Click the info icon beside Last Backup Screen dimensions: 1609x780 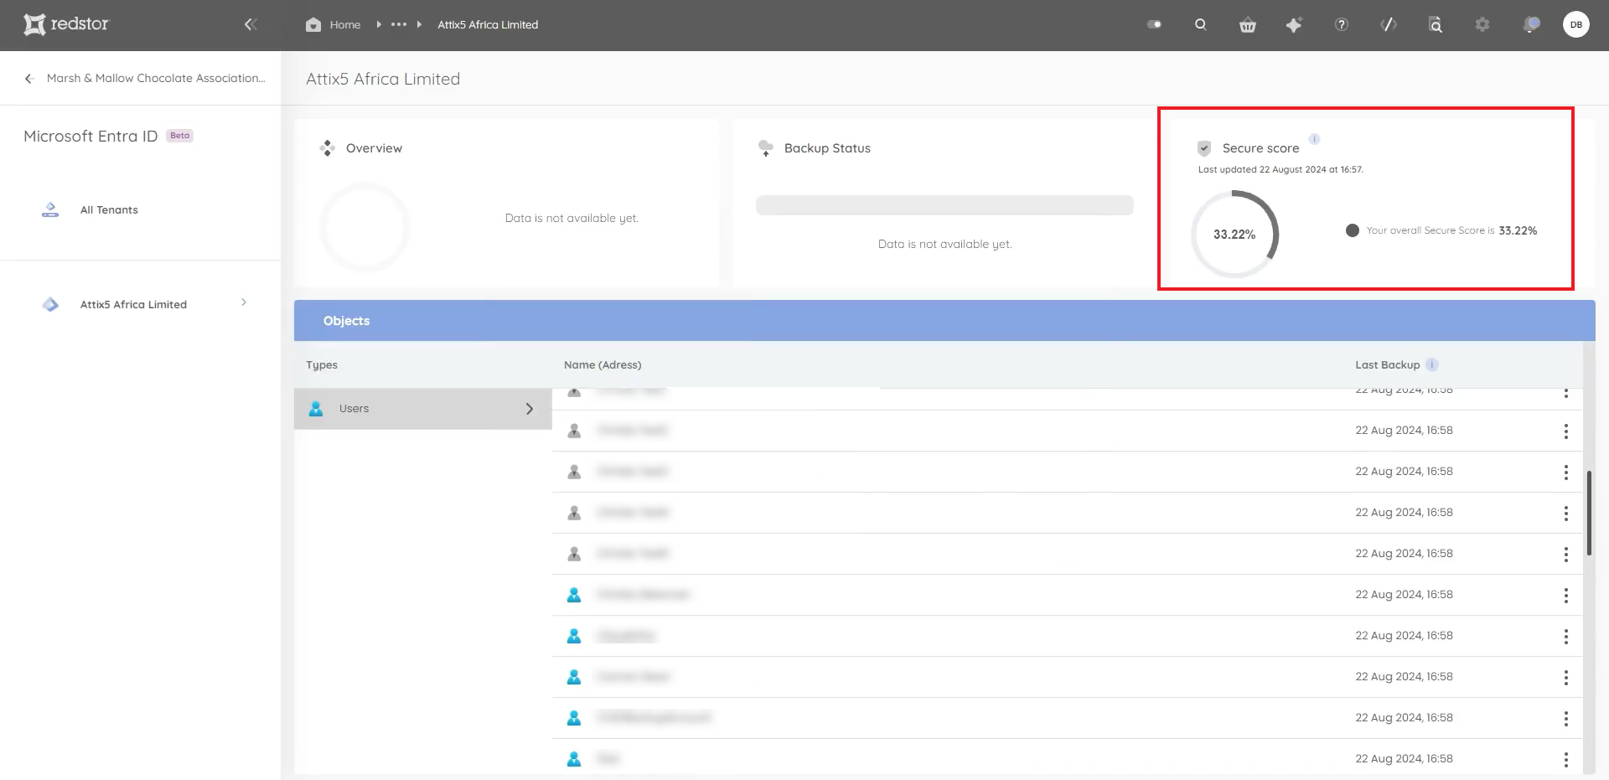1432,364
